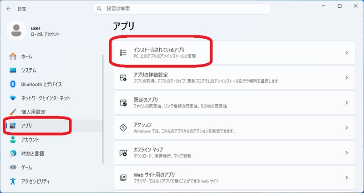Open ゲーム category
The width and height of the screenshot is (364, 193).
(x=53, y=167)
